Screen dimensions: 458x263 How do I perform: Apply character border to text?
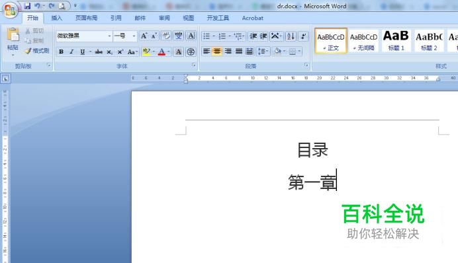[191, 36]
